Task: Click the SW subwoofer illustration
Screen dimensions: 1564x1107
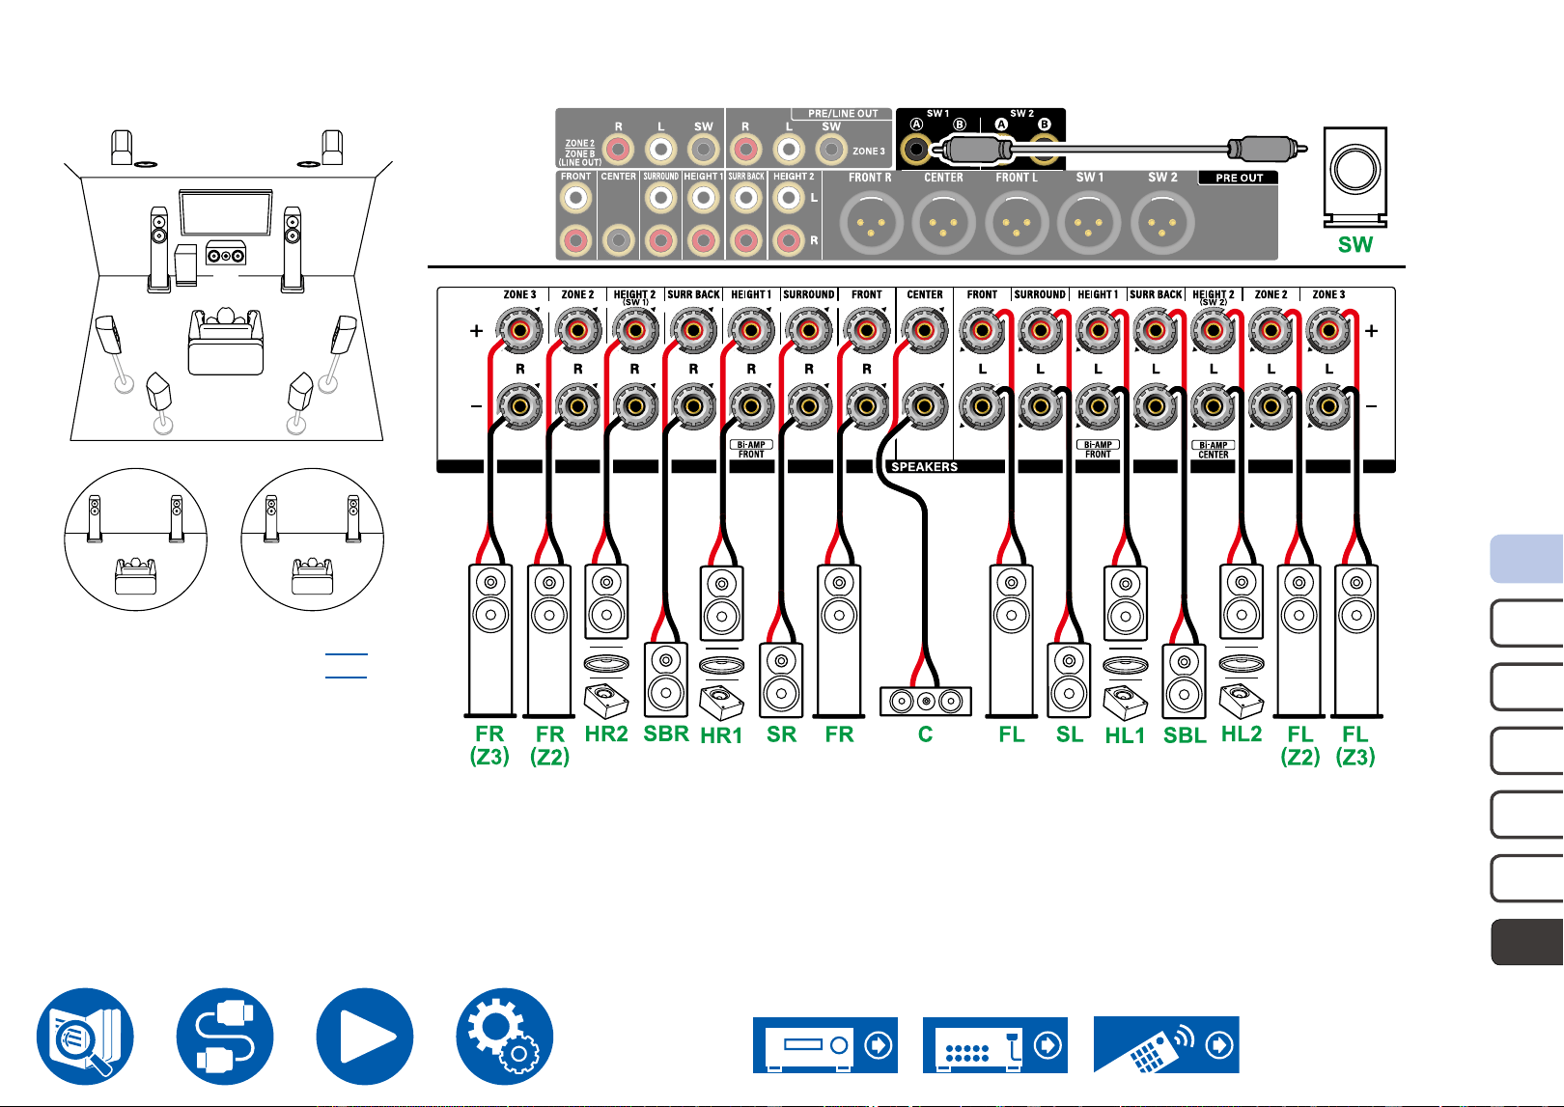Action: [x=1355, y=178]
